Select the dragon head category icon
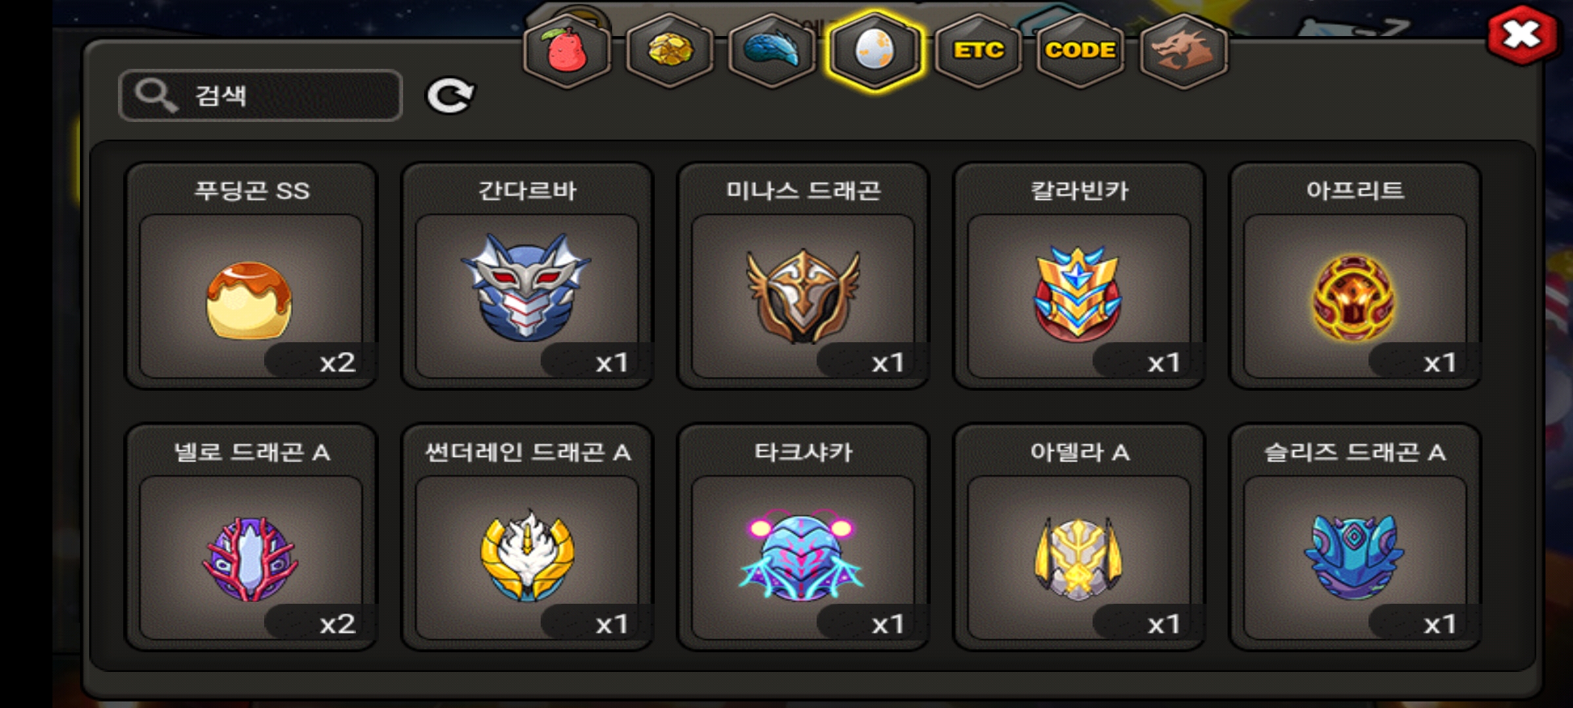1573x708 pixels. pos(1183,51)
